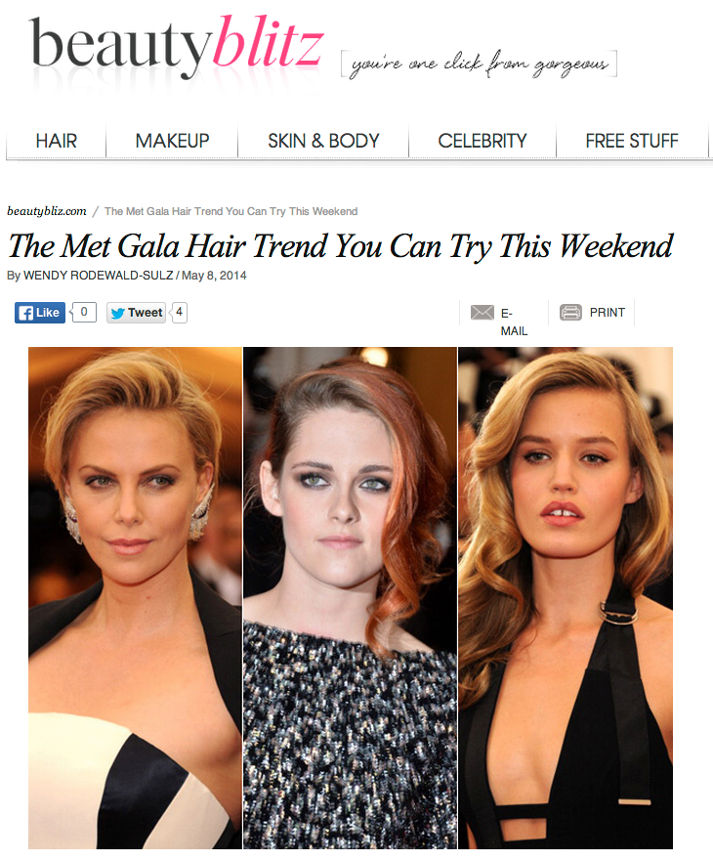Go to SKIN & BODY section
Image resolution: width=713 pixels, height=861 pixels.
click(x=323, y=141)
